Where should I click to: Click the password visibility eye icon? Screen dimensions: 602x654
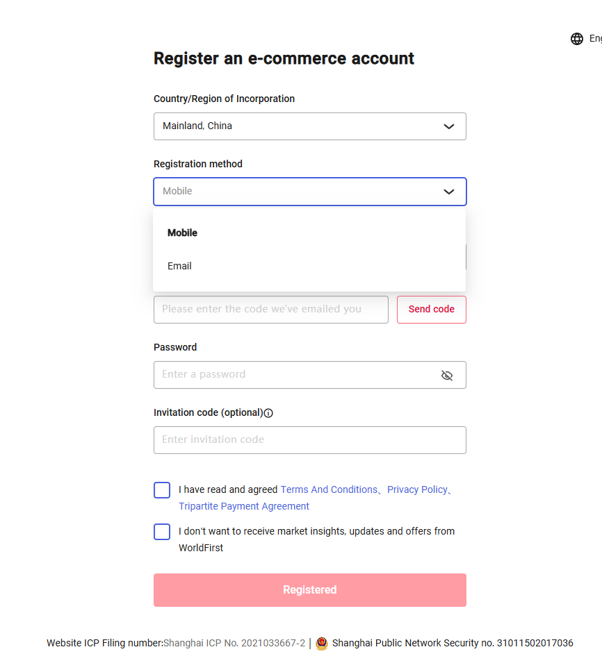tap(447, 375)
